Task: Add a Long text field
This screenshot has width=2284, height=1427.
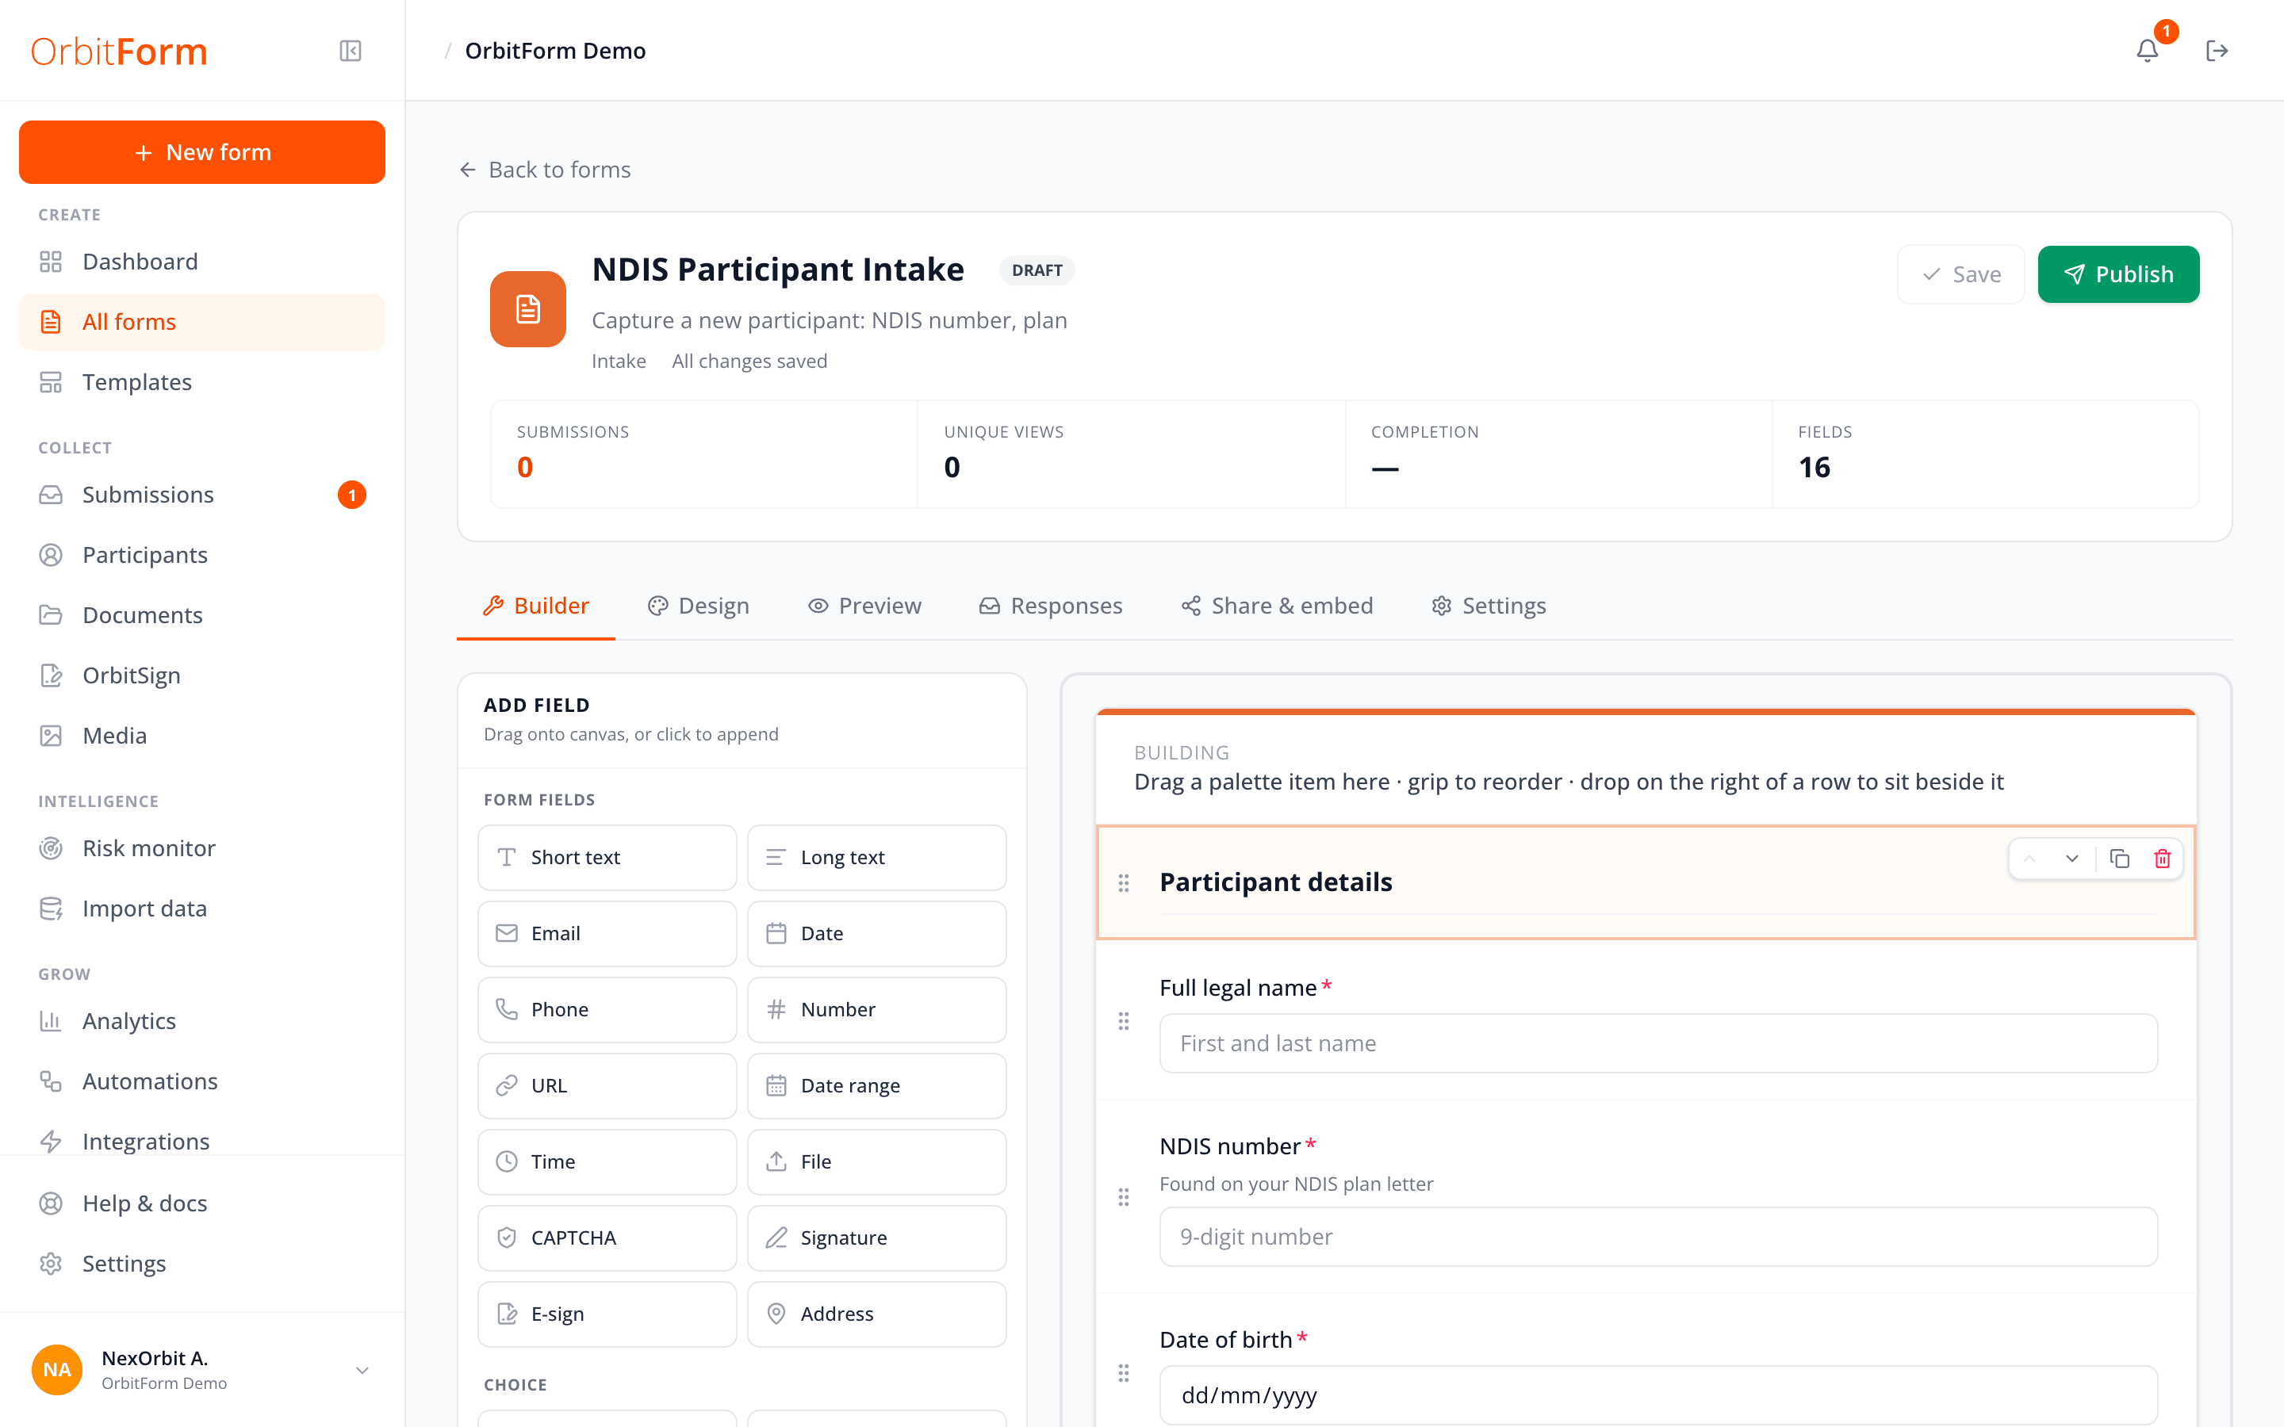Action: 877,857
